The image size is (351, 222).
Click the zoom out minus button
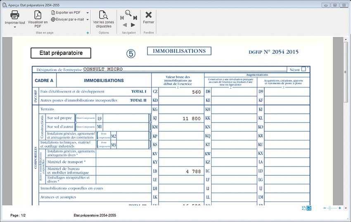pos(325,208)
